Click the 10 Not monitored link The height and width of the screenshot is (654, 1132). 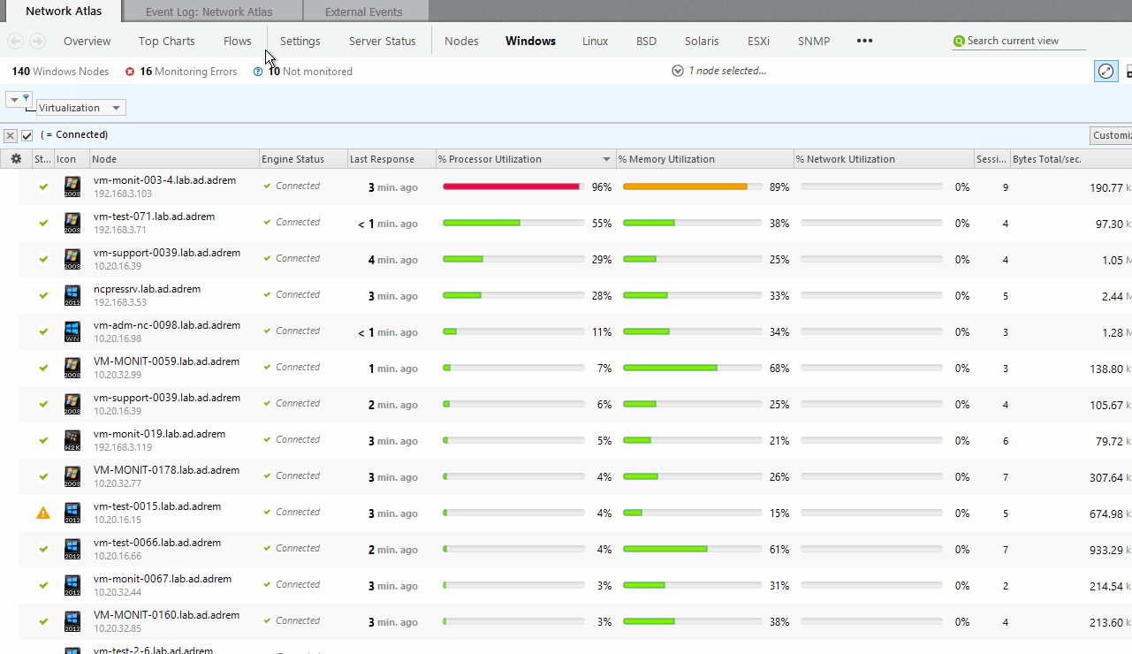pyautogui.click(x=309, y=72)
